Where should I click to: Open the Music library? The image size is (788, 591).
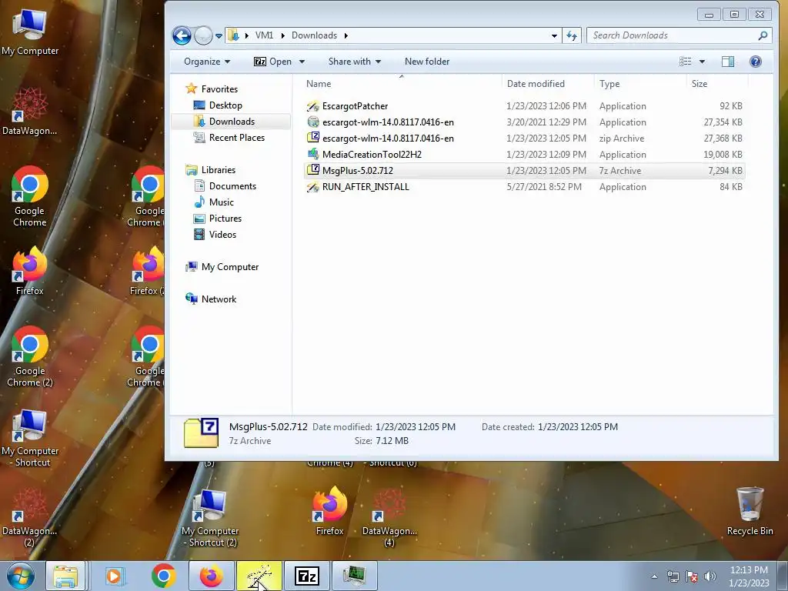pyautogui.click(x=221, y=202)
